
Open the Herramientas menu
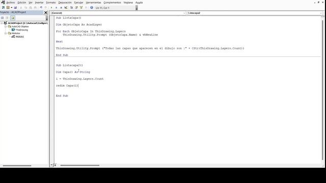coord(93,3)
